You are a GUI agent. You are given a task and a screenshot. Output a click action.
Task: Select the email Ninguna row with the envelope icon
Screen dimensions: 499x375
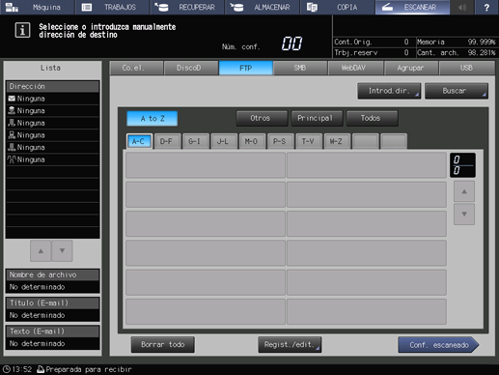pos(53,99)
